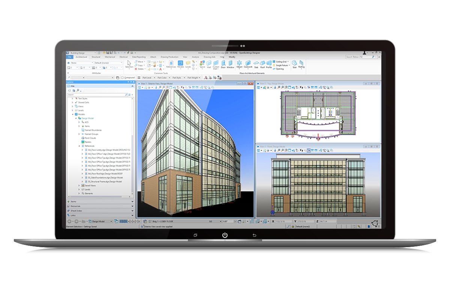450x293 pixels.
Task: Open the File tab
Action: (x=70, y=57)
